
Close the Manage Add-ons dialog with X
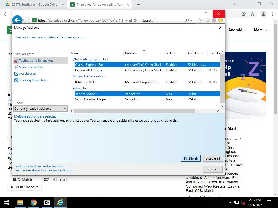pyautogui.click(x=221, y=27)
